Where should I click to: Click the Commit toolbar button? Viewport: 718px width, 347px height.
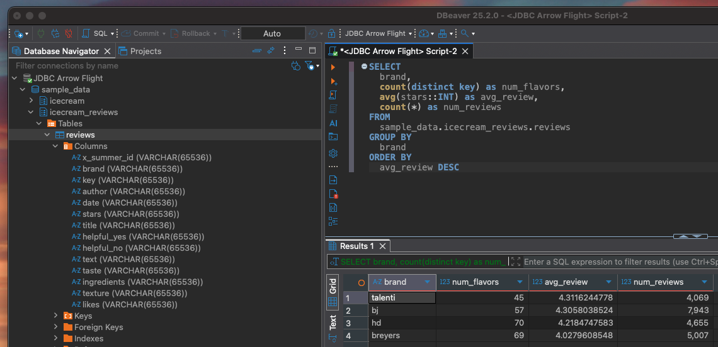pyautogui.click(x=140, y=33)
